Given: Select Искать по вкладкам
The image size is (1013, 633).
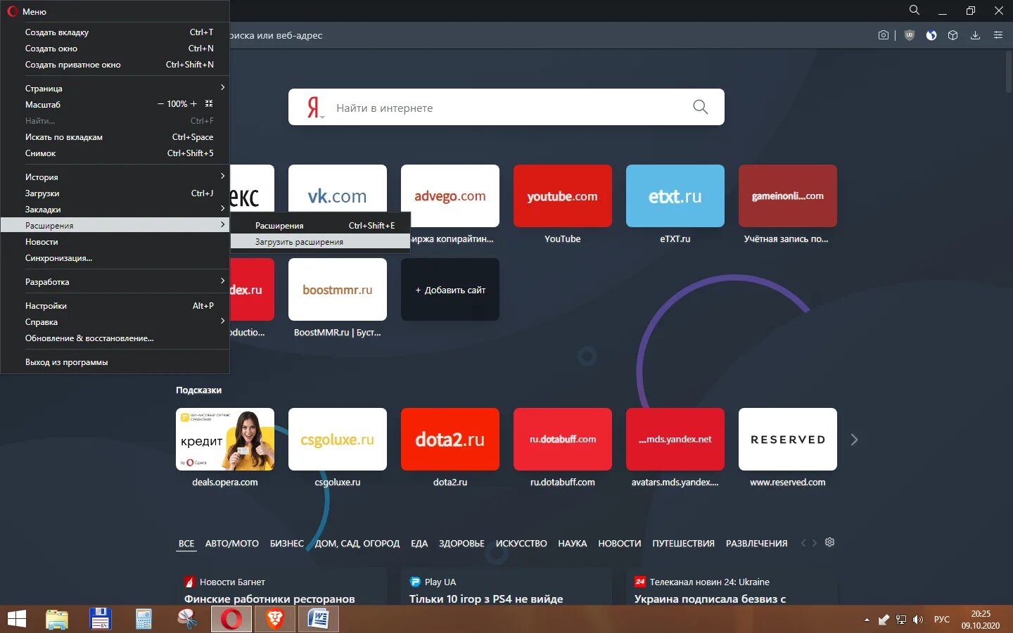Looking at the screenshot, I should (x=115, y=136).
